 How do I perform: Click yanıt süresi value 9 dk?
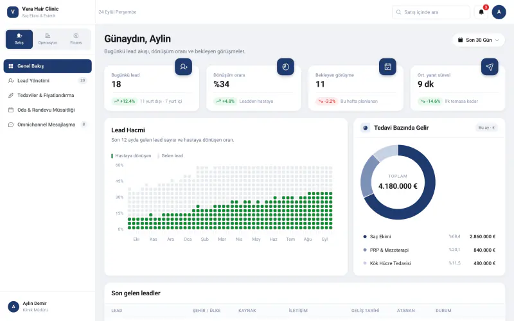tap(426, 84)
